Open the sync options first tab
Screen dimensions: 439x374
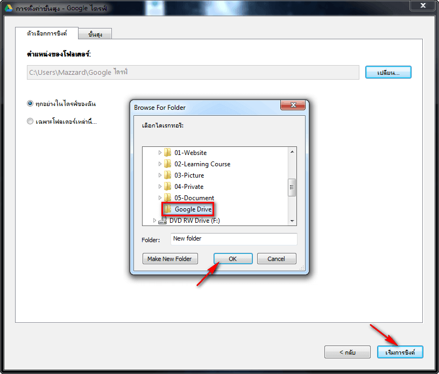tap(47, 33)
